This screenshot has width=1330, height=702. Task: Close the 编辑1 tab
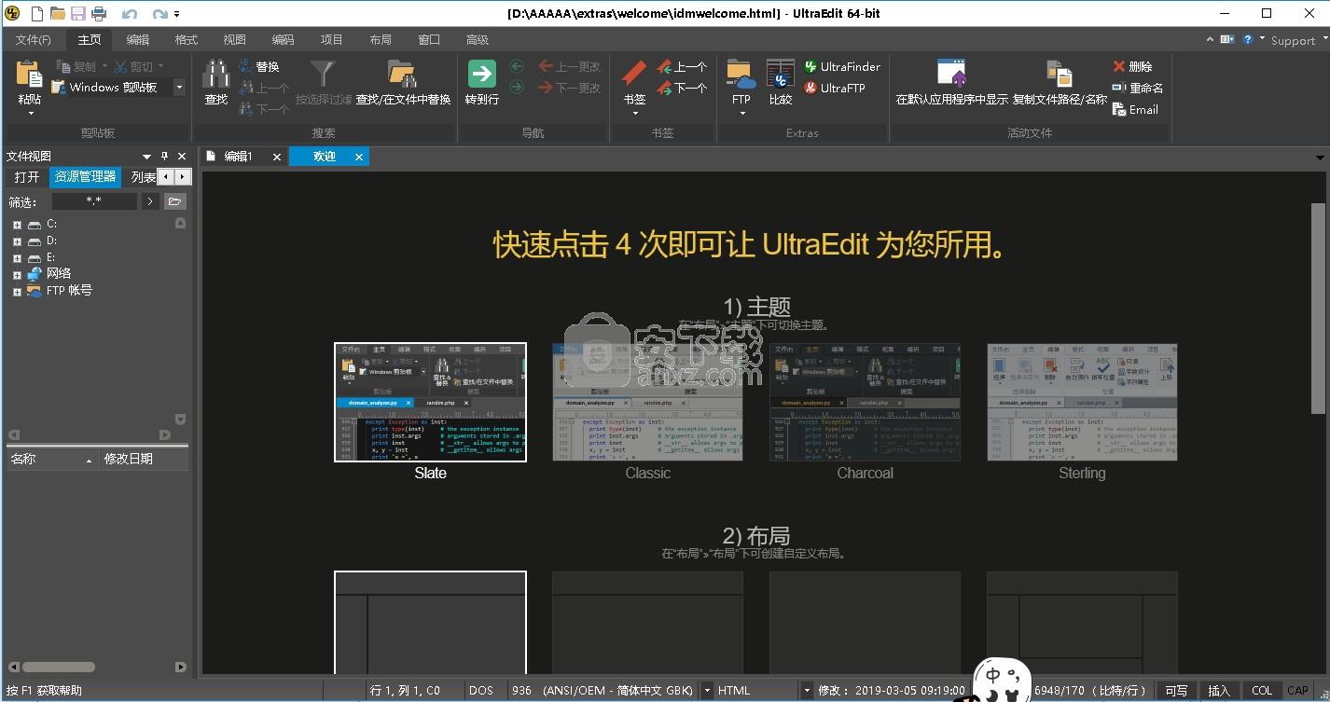[276, 158]
